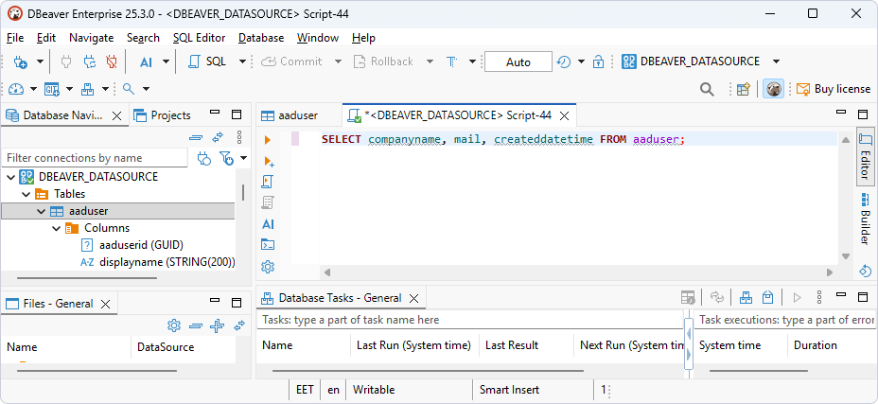Switch to the aaduser editor tab
This screenshot has height=404, width=878.
[x=290, y=116]
